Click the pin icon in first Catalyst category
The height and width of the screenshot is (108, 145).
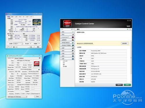tap(73, 32)
